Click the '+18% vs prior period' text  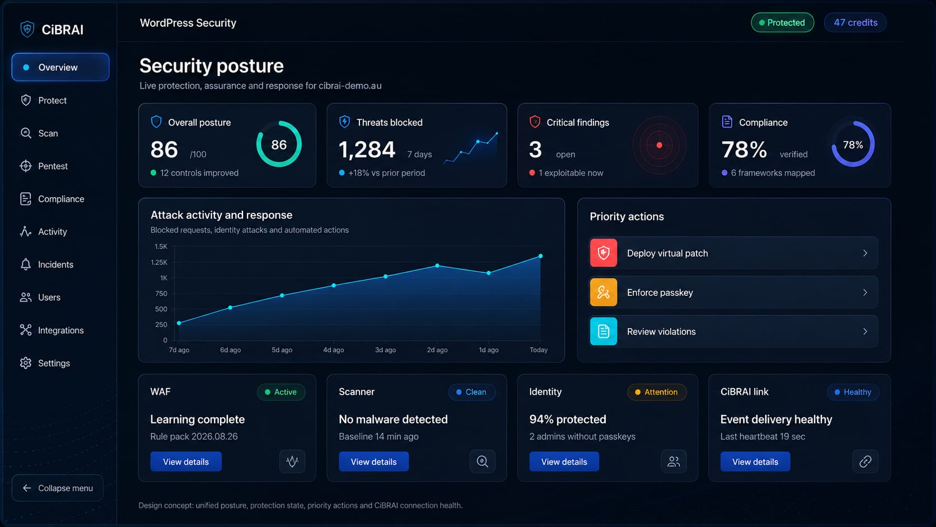click(387, 173)
